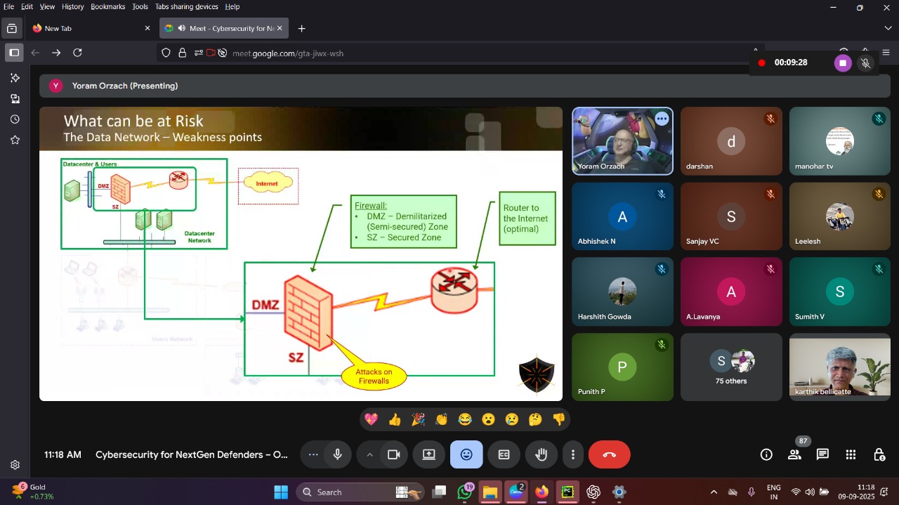Open meeting details info icon
The height and width of the screenshot is (505, 899).
766,454
